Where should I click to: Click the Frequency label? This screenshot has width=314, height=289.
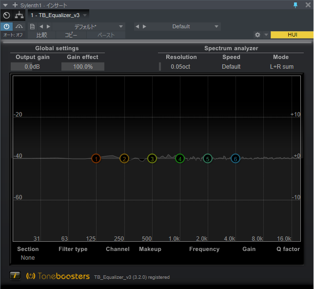[204, 249]
